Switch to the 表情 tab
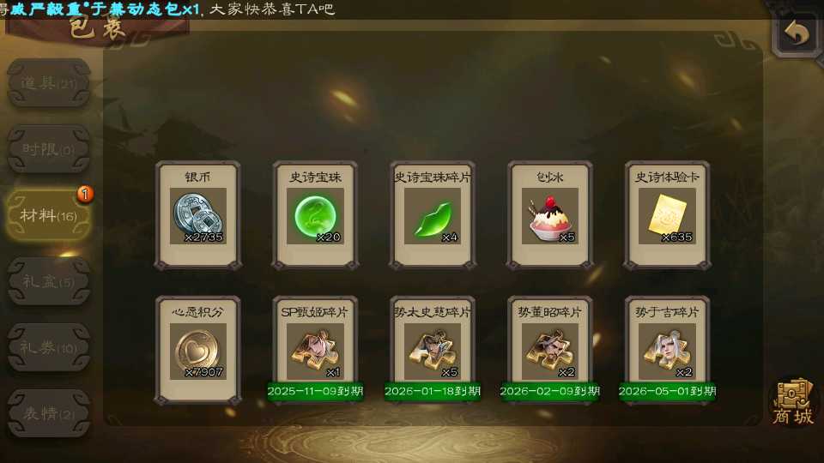Image resolution: width=824 pixels, height=463 pixels. (x=49, y=413)
